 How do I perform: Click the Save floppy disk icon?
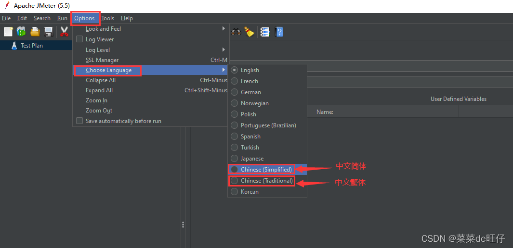[x=49, y=32]
